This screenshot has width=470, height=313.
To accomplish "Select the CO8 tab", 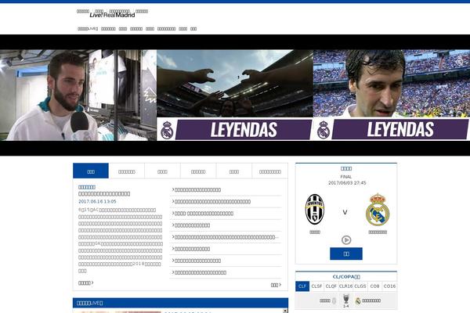I will [x=374, y=286].
